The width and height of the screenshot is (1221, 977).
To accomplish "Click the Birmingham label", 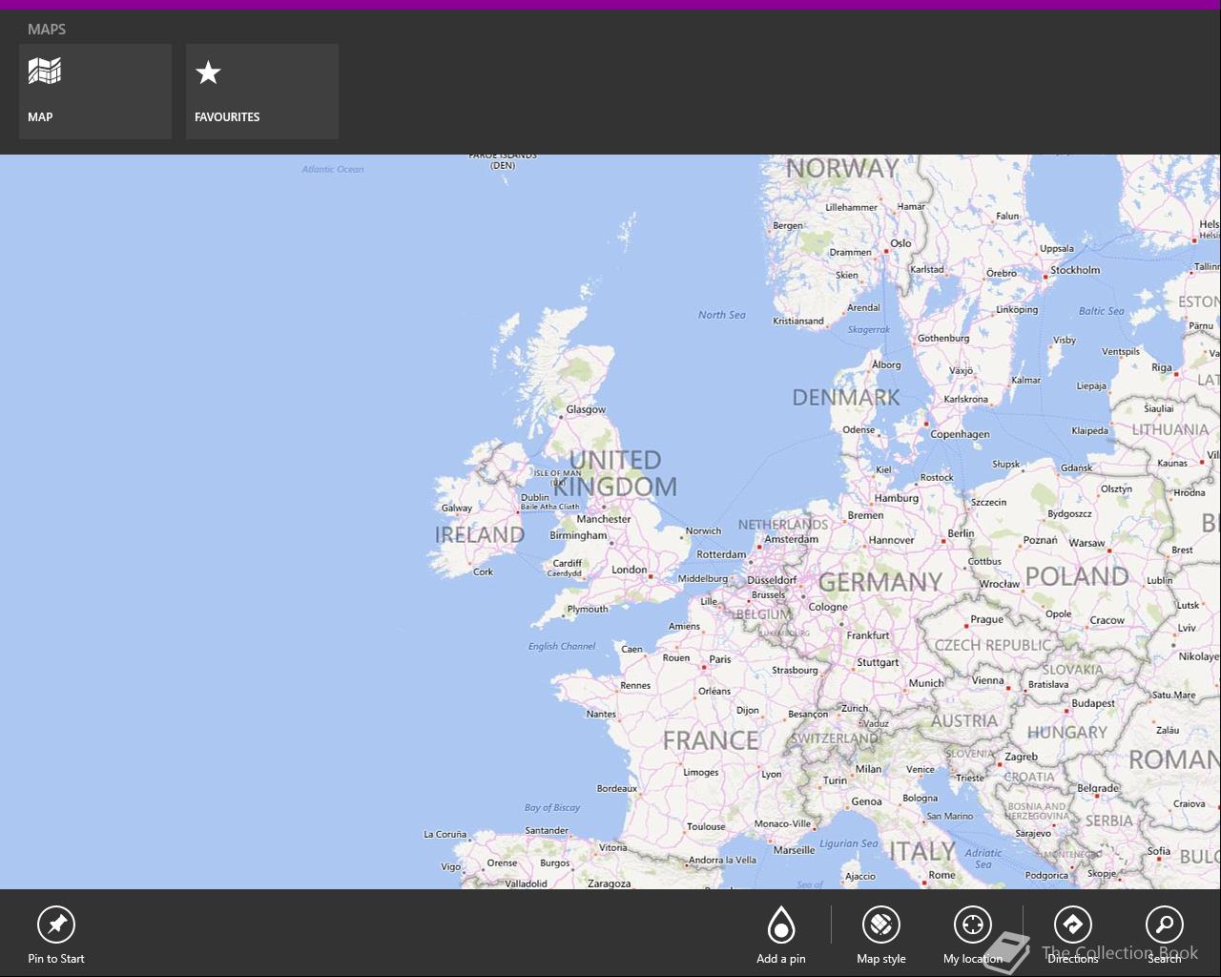I will [x=578, y=535].
